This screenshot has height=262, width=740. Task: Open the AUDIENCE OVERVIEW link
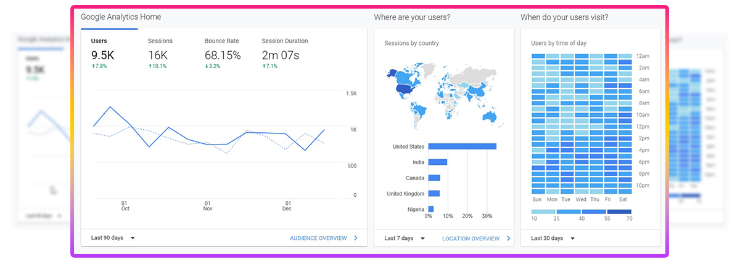coord(318,238)
